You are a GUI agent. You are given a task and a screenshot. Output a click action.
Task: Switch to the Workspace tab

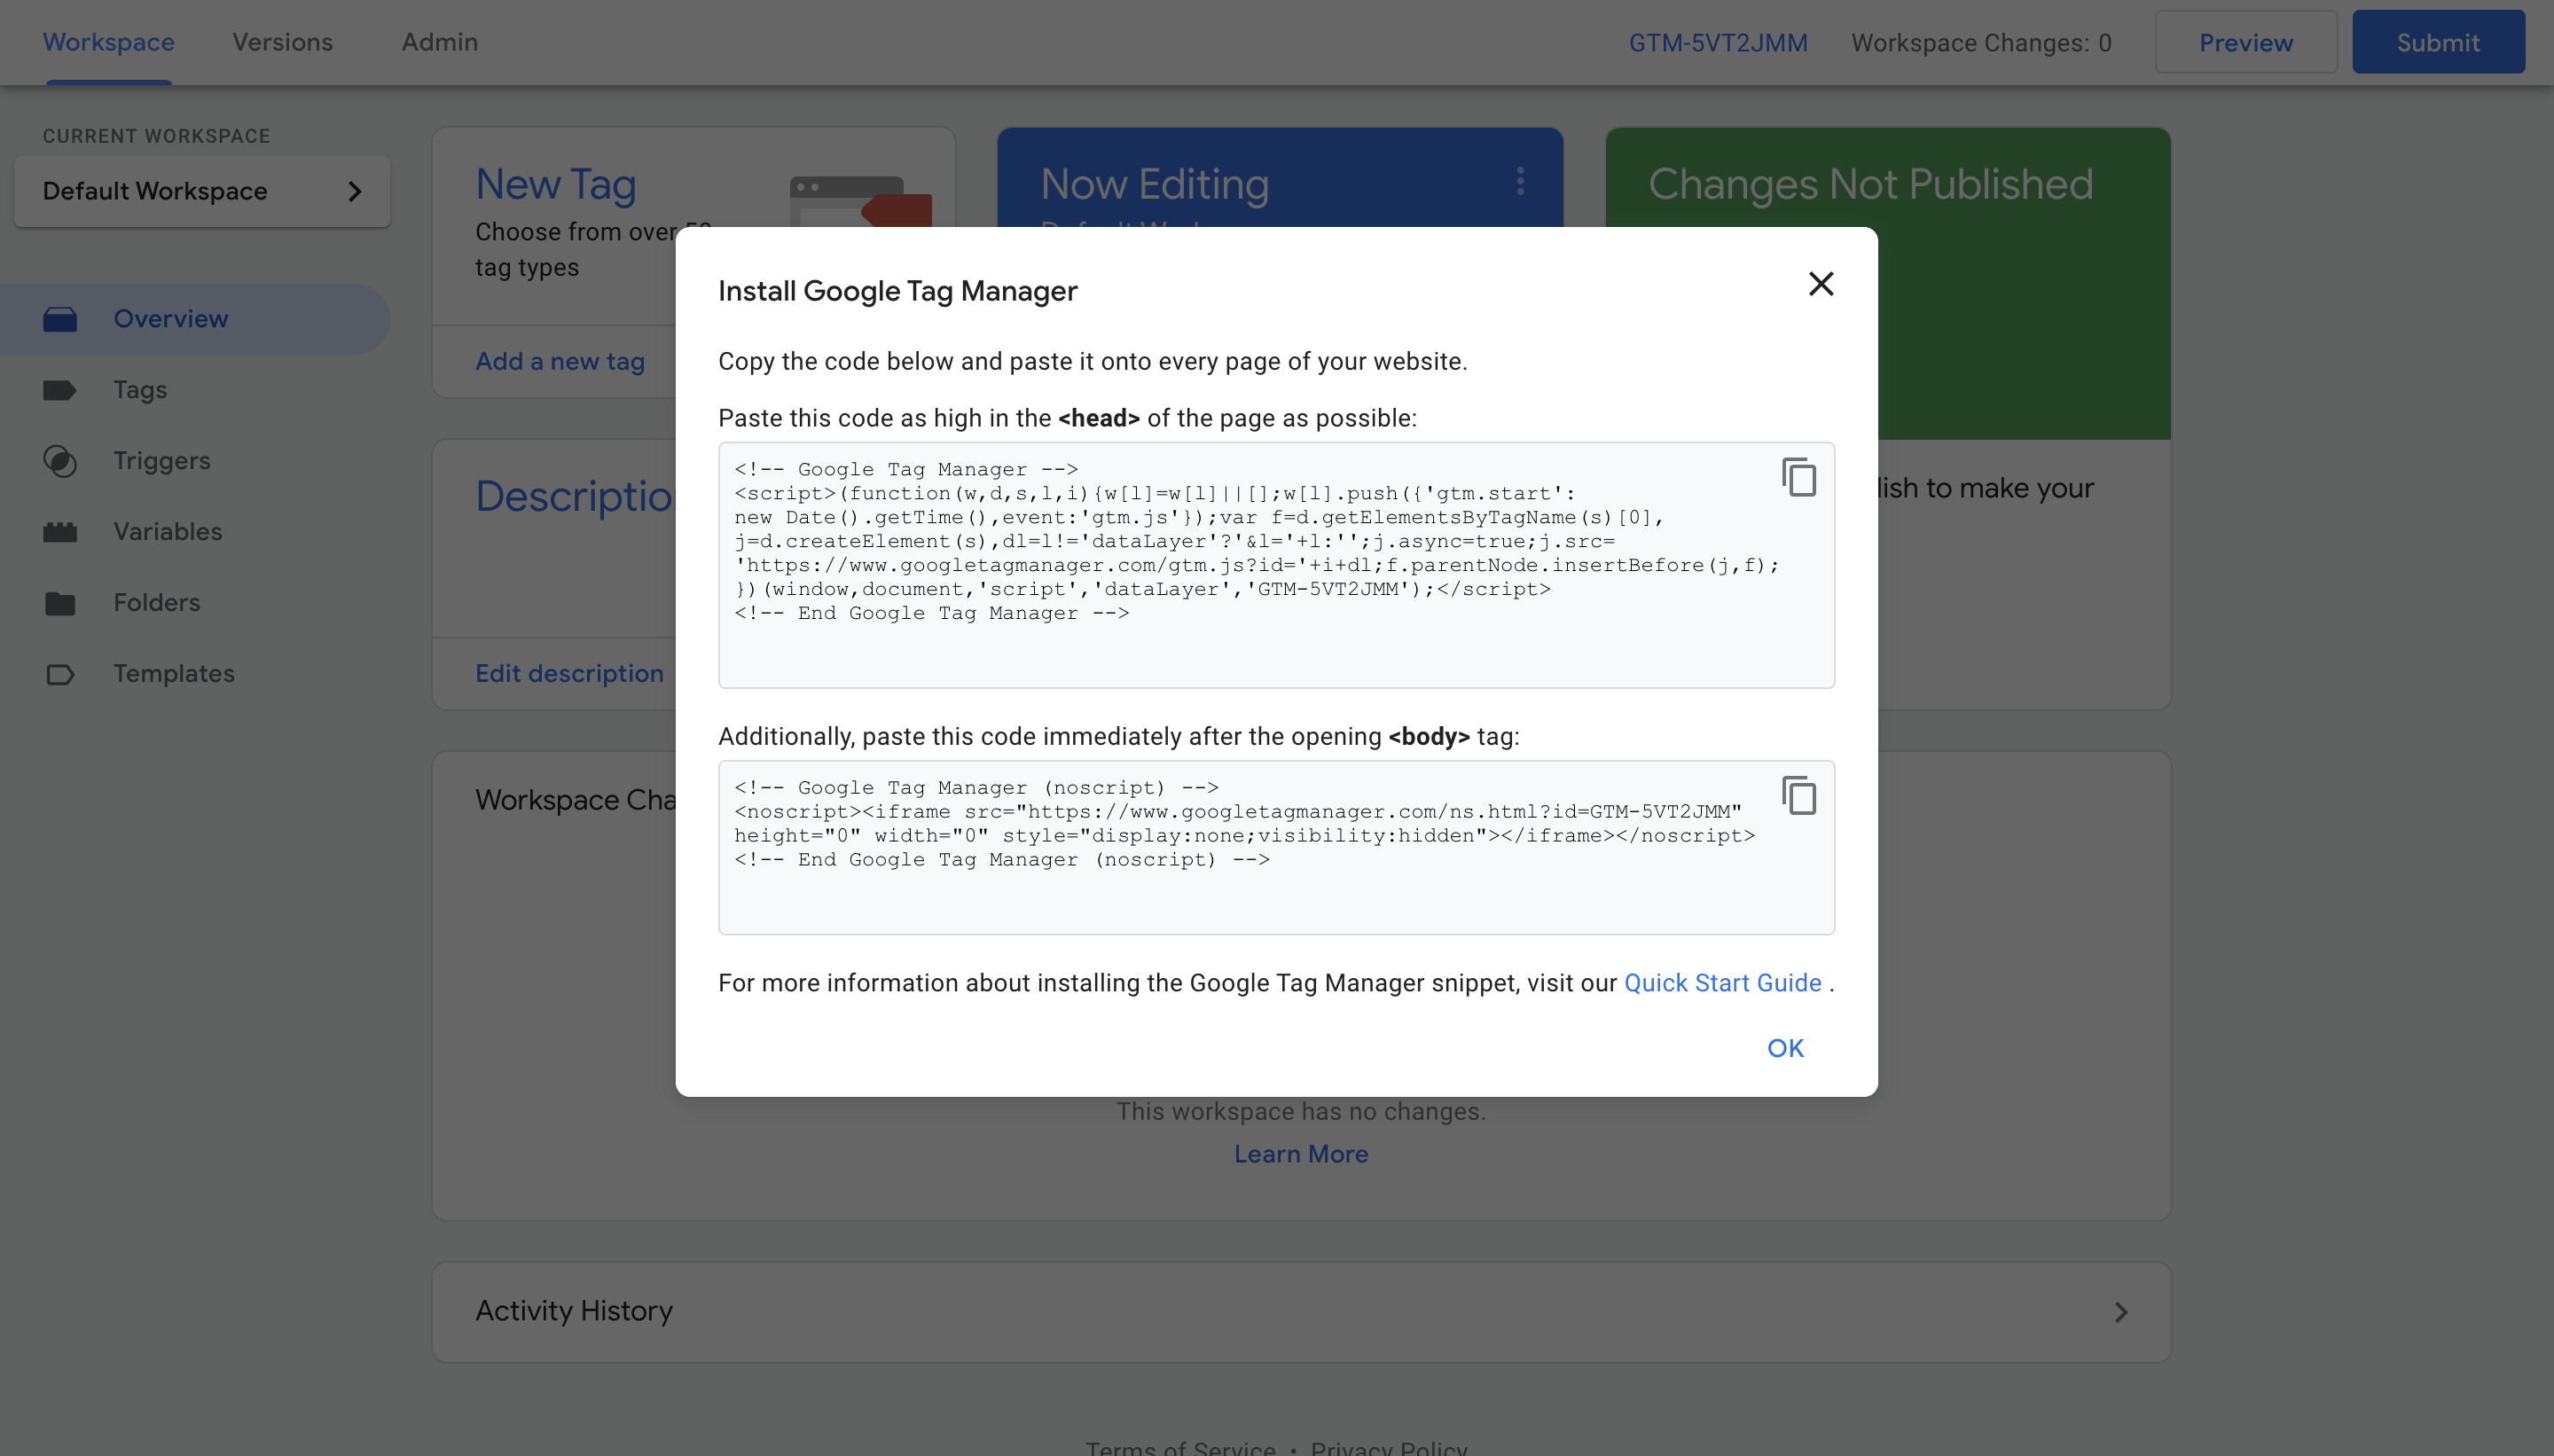click(109, 42)
